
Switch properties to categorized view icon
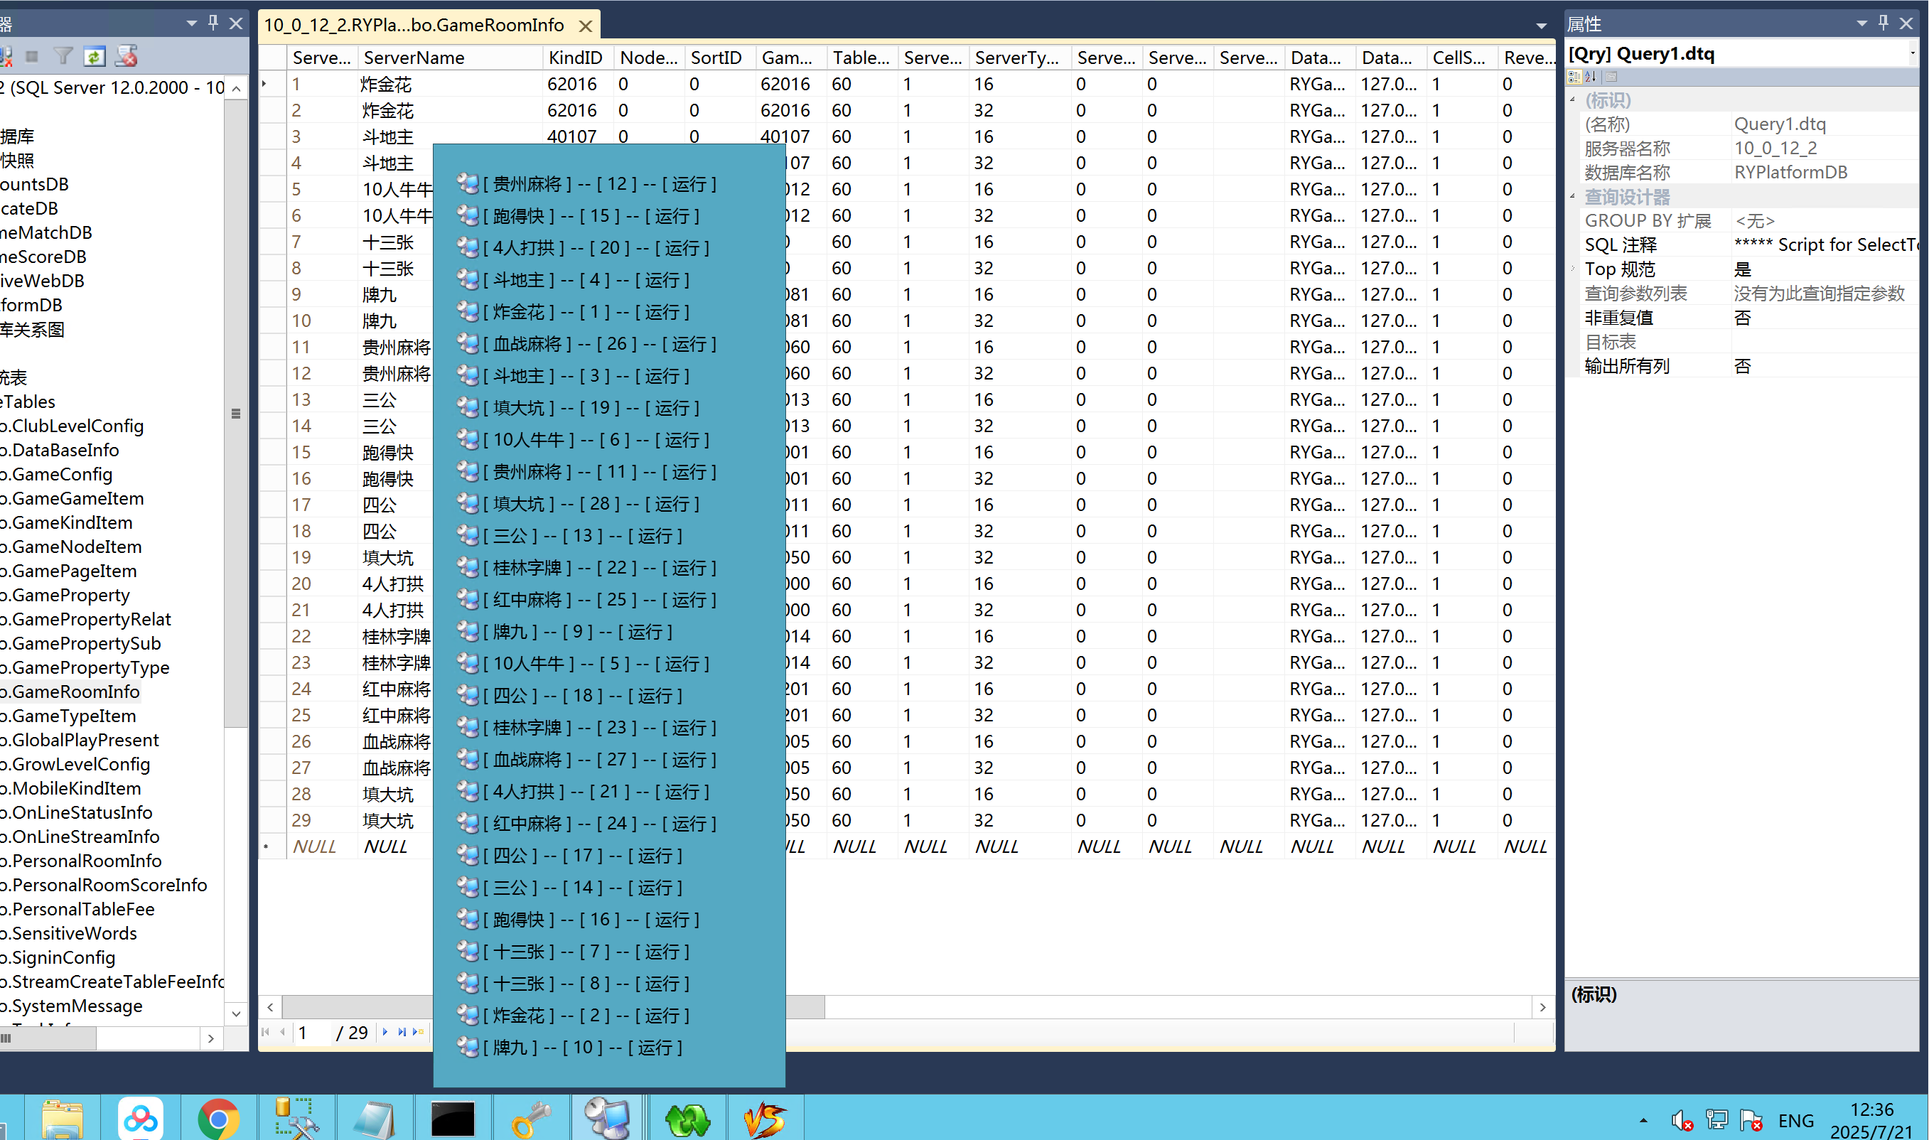pos(1574,77)
